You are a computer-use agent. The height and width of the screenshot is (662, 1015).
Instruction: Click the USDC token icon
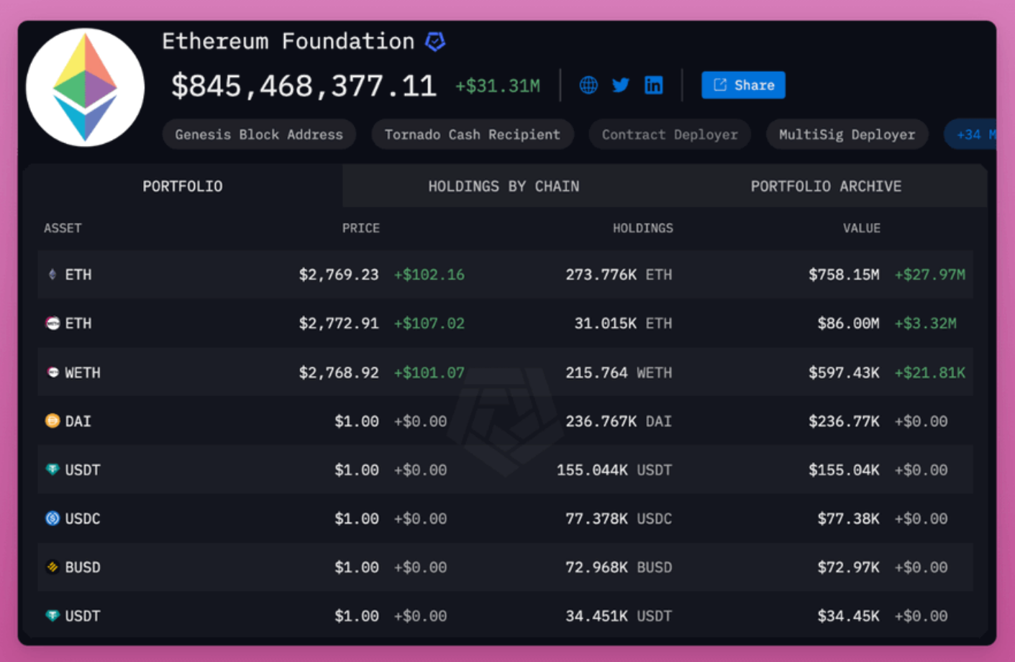click(53, 518)
